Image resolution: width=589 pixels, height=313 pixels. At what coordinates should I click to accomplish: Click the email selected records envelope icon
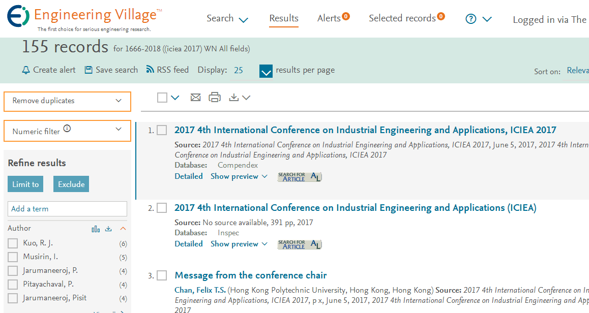pos(195,98)
